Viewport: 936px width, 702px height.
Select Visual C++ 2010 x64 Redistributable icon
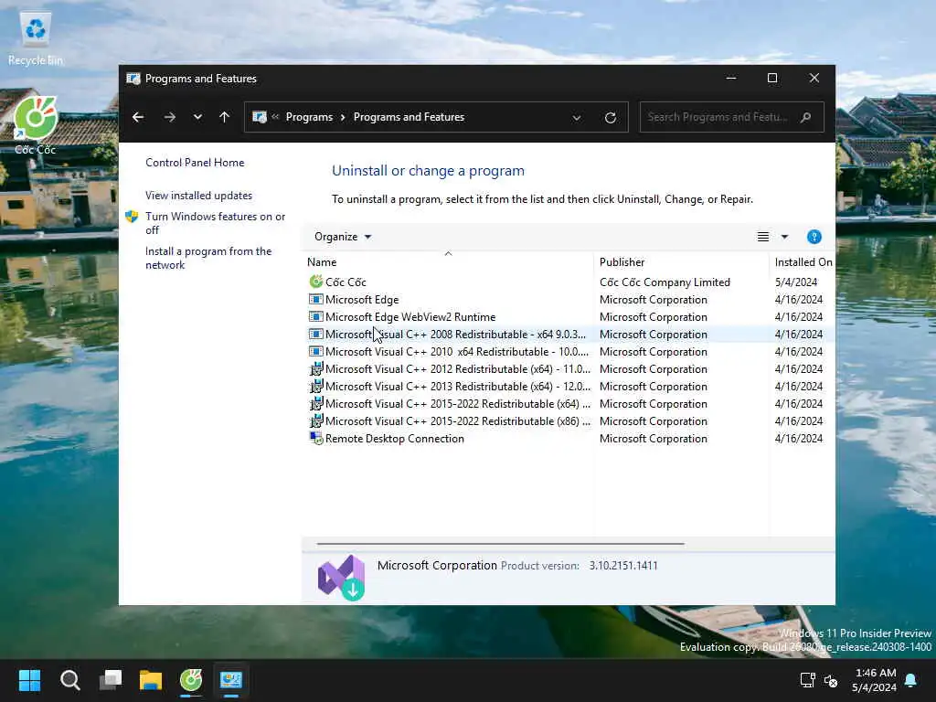tap(315, 351)
